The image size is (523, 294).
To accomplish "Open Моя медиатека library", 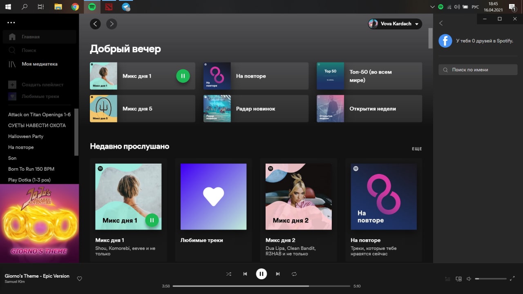I will click(40, 64).
